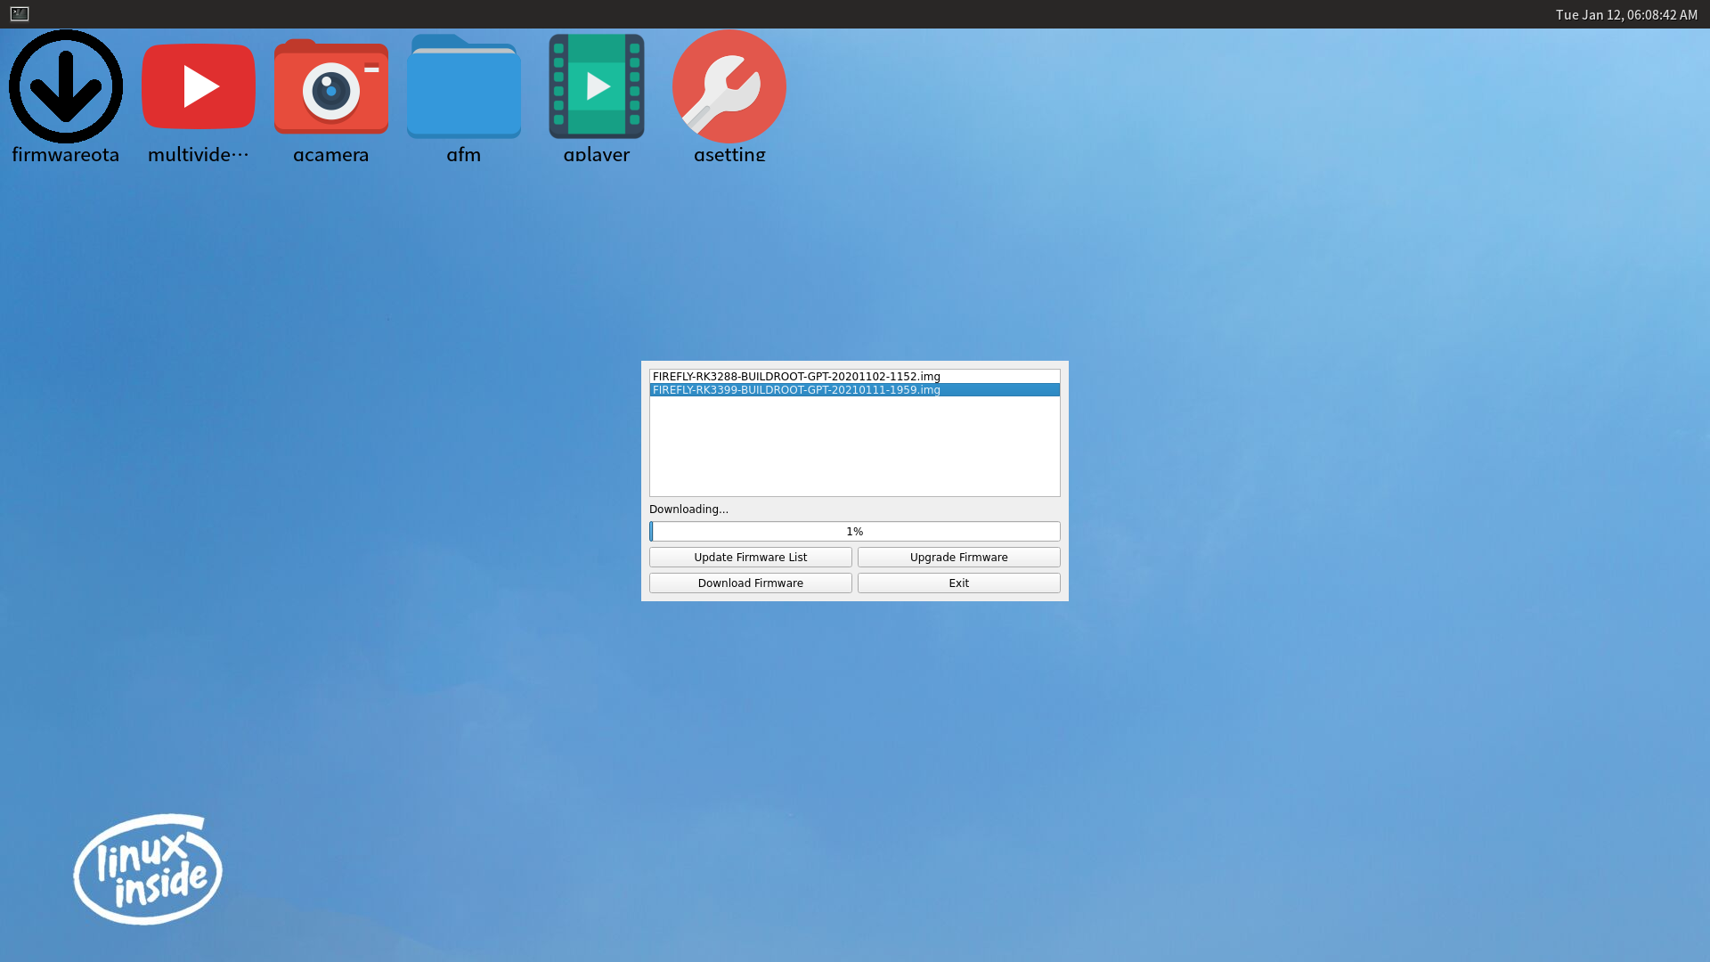Click the Update Firmware List button
1710x962 pixels.
tap(751, 558)
